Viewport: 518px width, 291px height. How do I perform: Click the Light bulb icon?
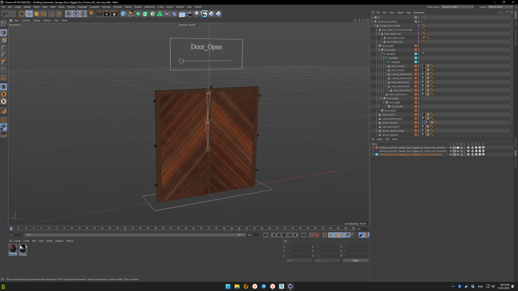pos(196,14)
